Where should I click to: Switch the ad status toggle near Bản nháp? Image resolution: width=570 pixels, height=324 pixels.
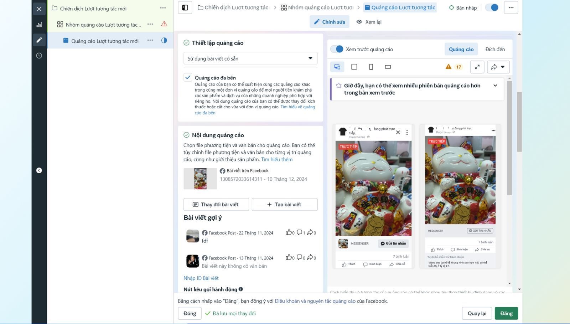tap(492, 7)
